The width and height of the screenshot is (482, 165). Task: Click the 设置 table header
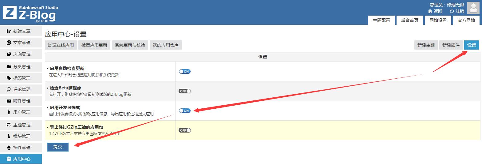(x=263, y=57)
